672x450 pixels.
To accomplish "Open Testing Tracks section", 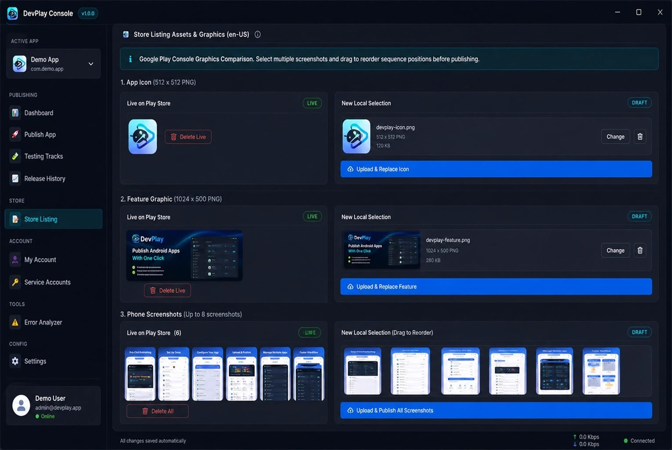I will point(53,156).
